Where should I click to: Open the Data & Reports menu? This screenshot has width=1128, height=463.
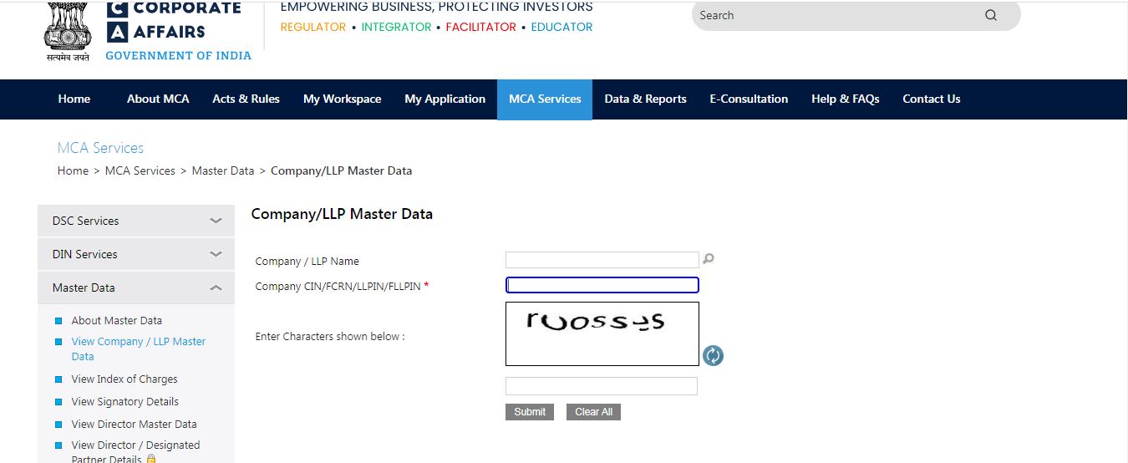coord(645,99)
